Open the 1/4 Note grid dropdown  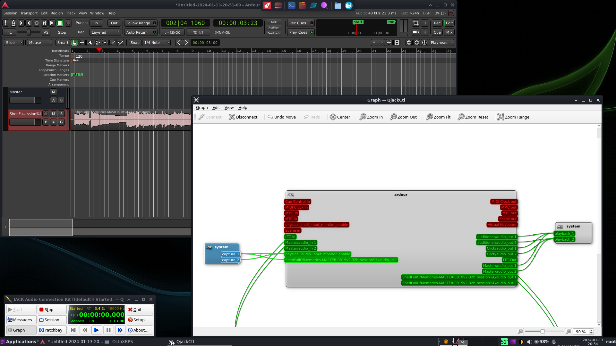tap(157, 43)
